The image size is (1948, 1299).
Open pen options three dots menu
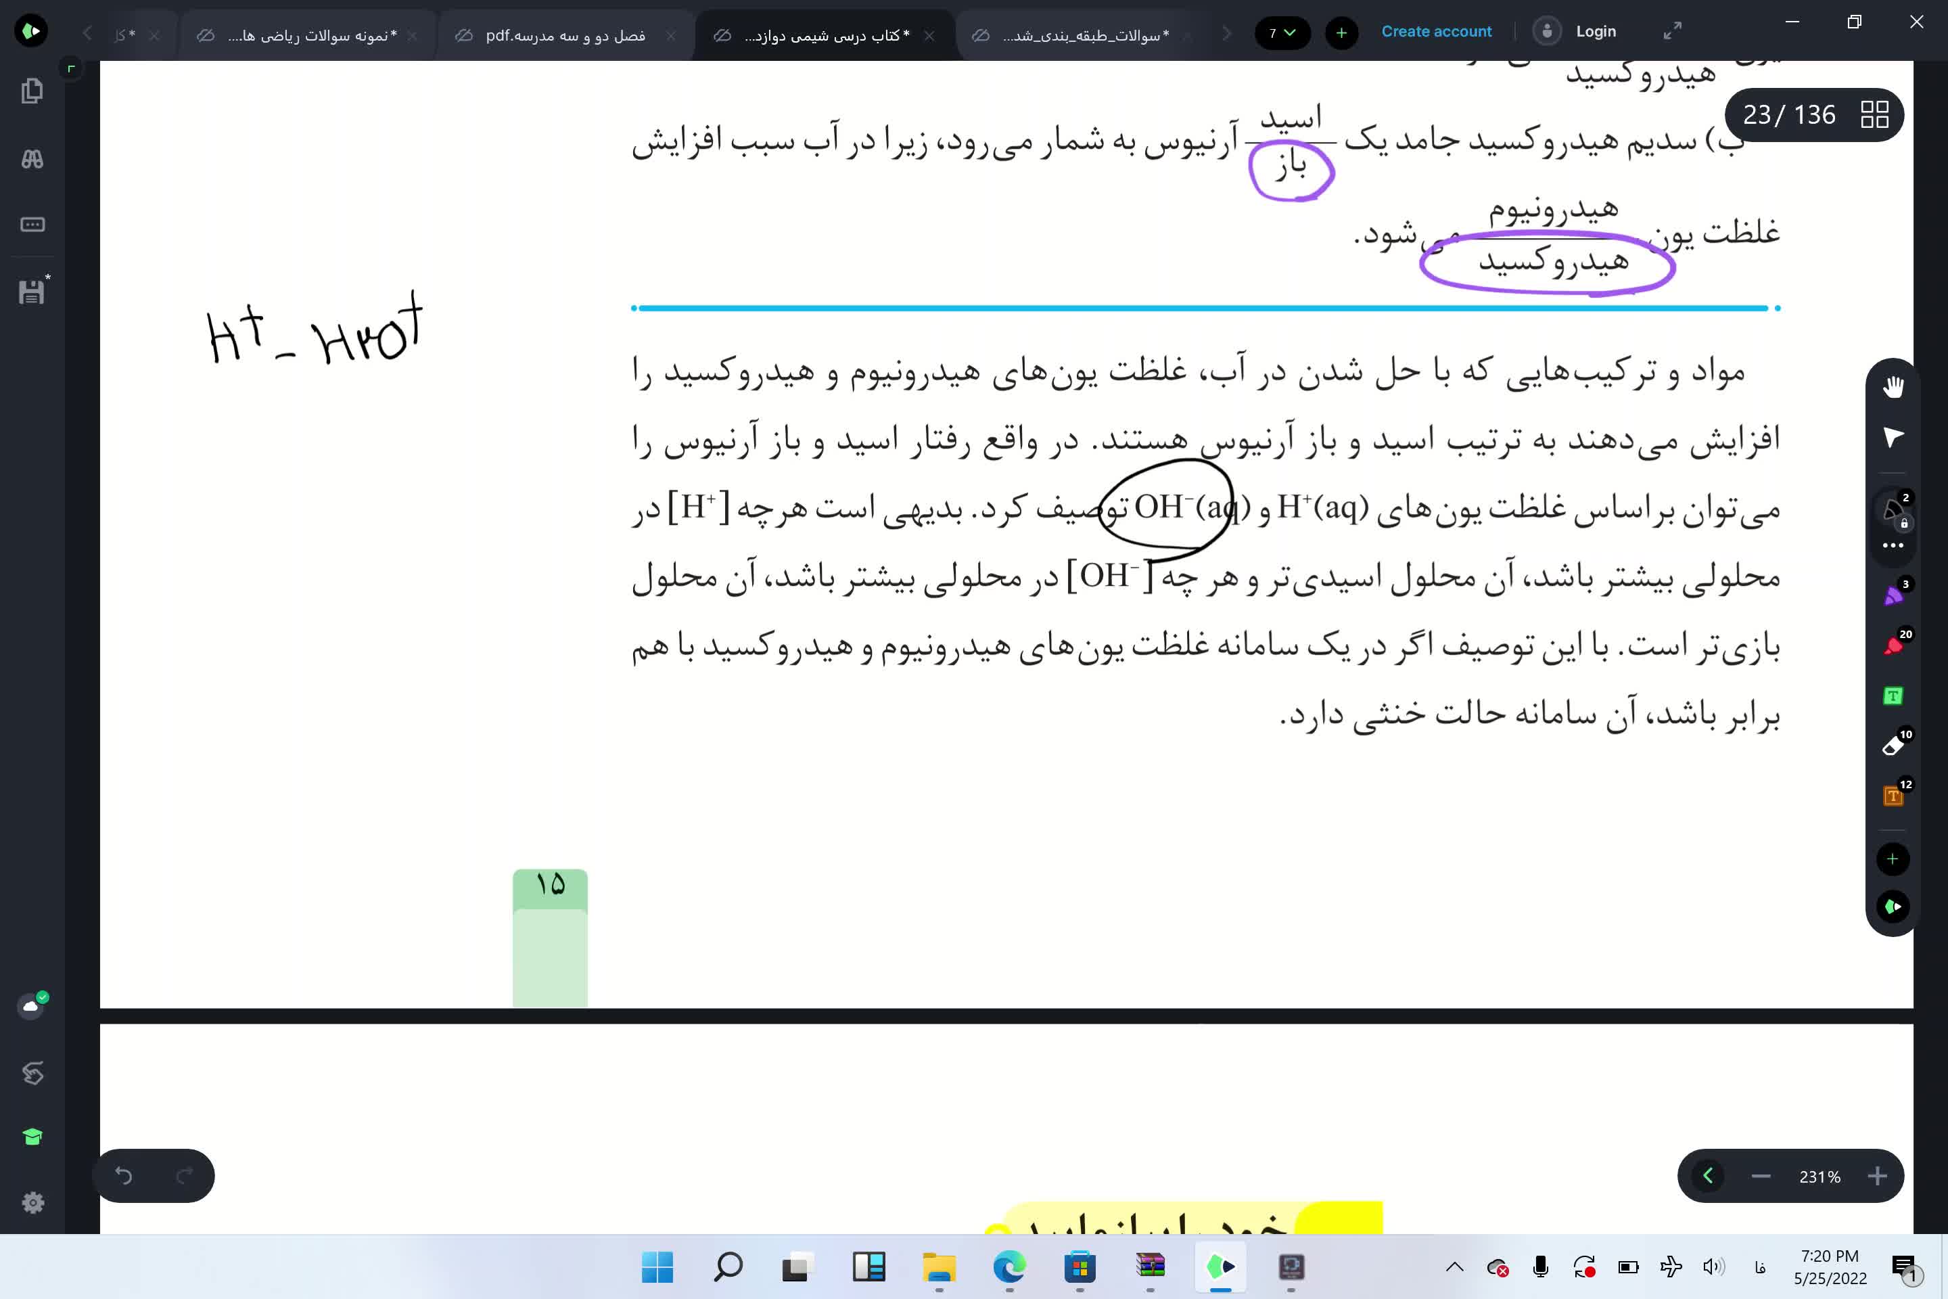coord(1893,545)
